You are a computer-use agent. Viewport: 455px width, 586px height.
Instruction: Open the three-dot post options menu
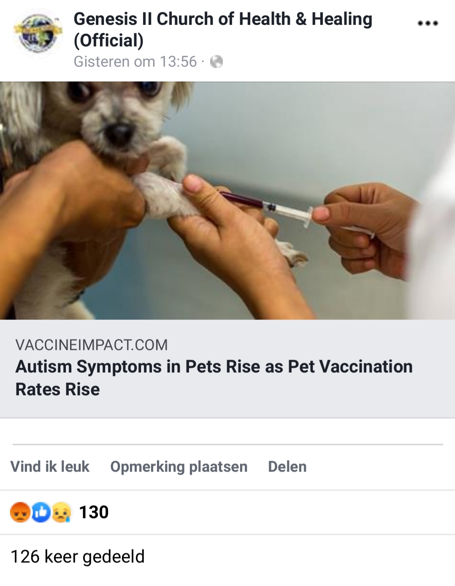tap(428, 23)
